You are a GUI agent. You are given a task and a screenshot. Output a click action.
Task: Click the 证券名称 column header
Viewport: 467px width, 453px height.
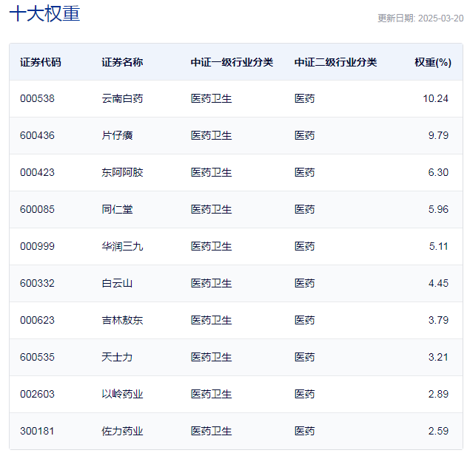click(x=122, y=62)
